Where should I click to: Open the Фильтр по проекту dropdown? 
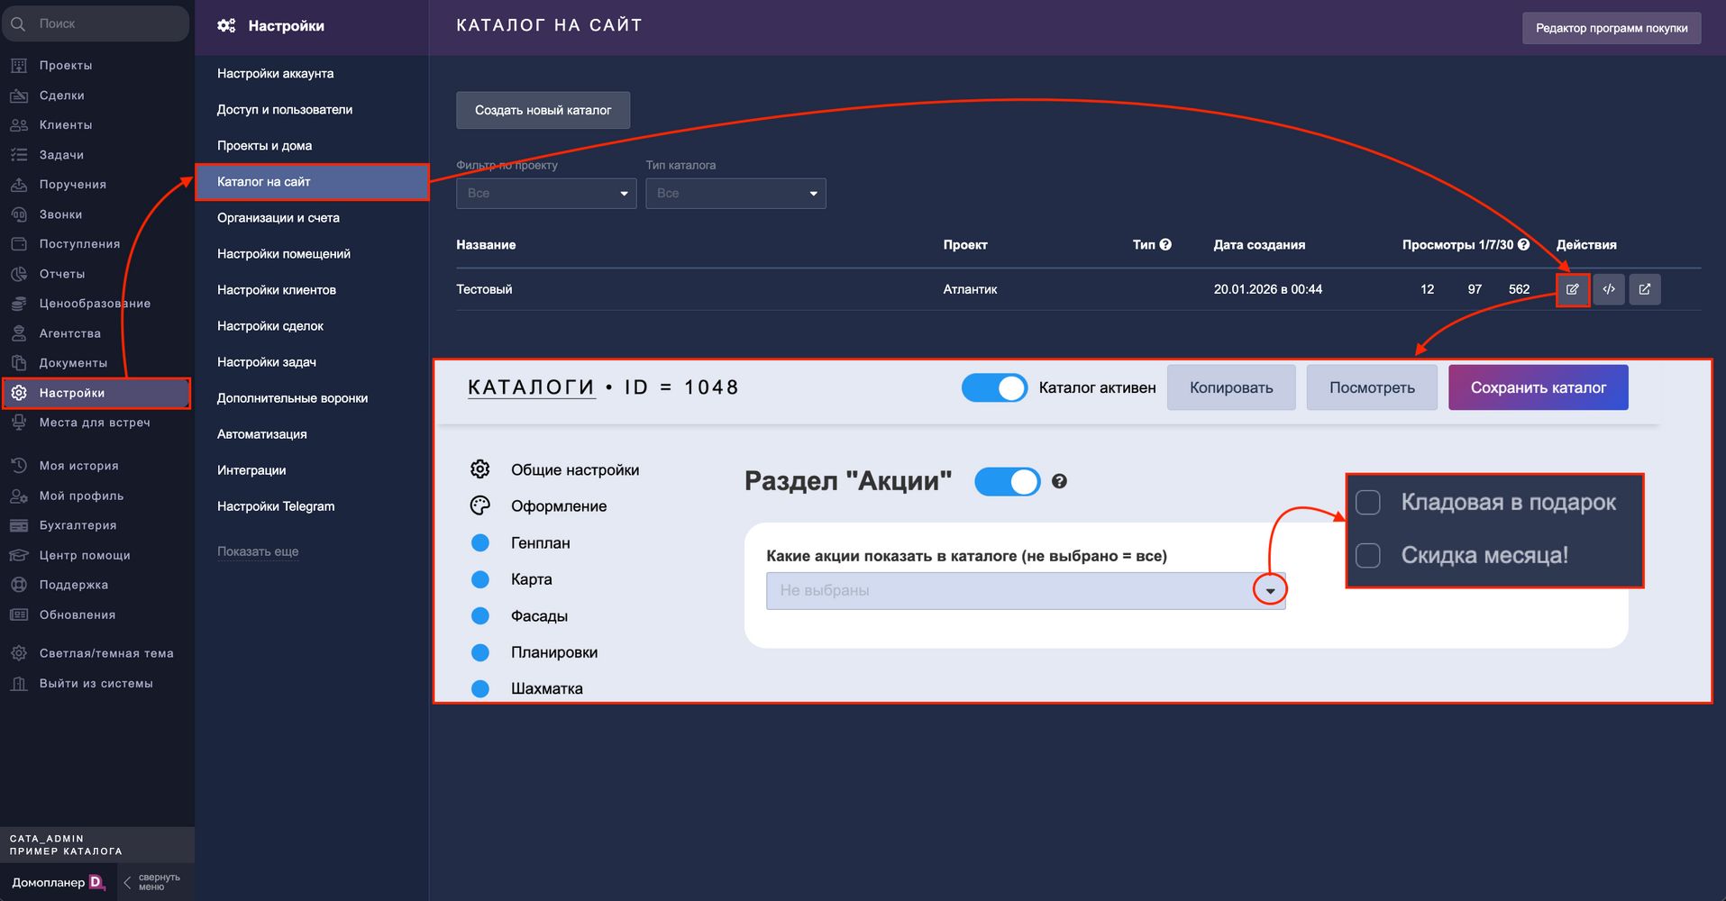(546, 193)
